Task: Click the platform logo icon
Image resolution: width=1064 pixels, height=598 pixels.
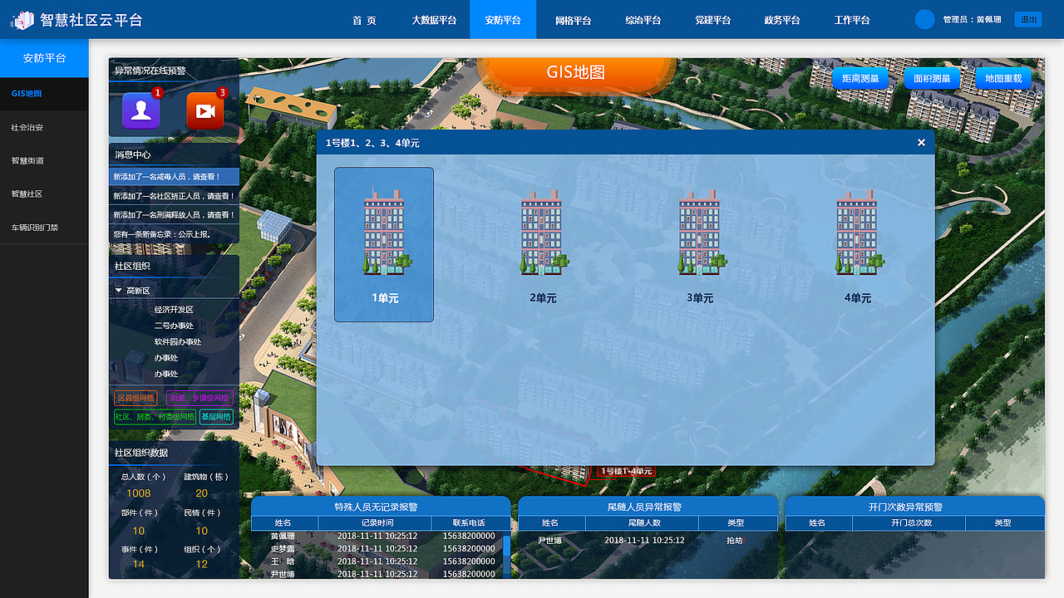Action: pyautogui.click(x=22, y=19)
